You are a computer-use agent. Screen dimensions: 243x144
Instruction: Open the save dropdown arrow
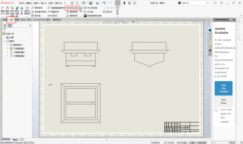pos(94,3)
